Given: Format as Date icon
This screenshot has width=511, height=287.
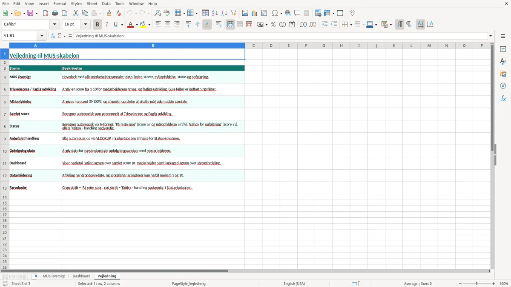Looking at the screenshot, I should pyautogui.click(x=292, y=25).
